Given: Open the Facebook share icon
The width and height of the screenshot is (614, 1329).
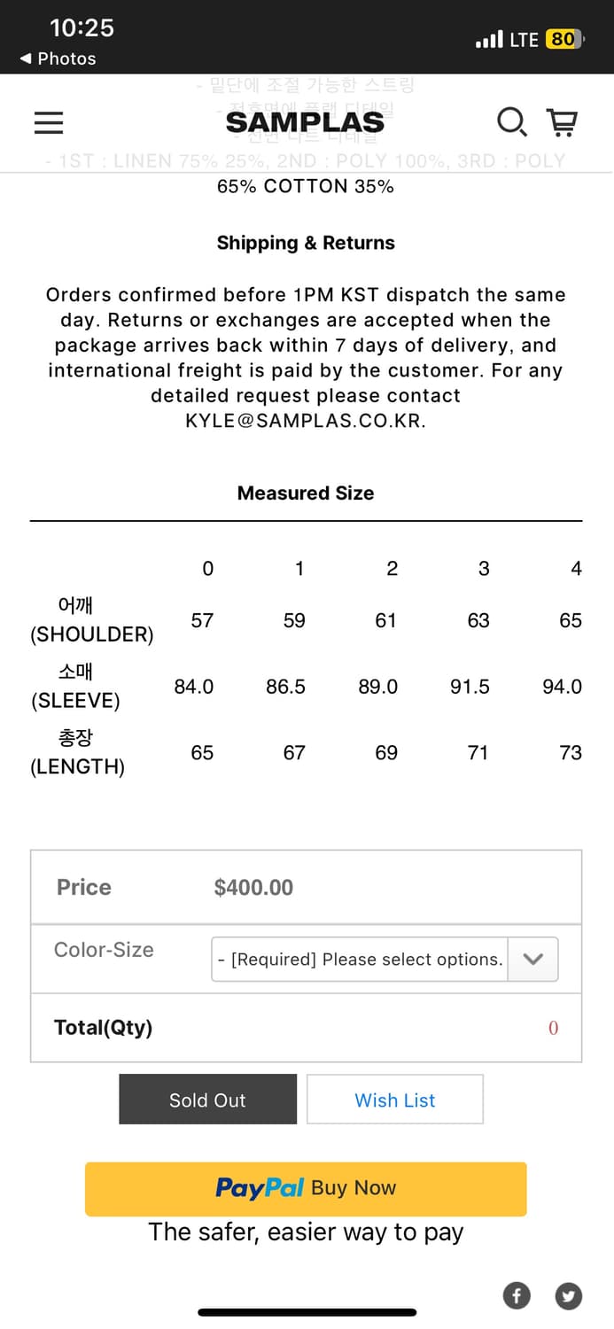Looking at the screenshot, I should (517, 1296).
